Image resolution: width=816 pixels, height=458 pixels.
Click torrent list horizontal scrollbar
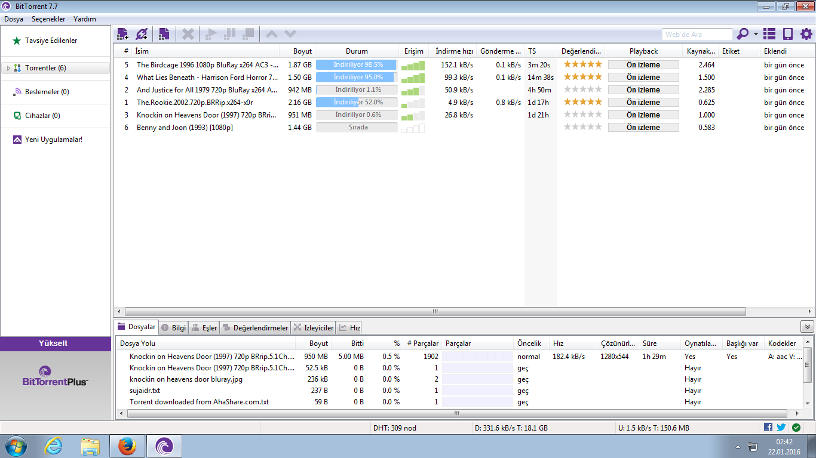(435, 311)
